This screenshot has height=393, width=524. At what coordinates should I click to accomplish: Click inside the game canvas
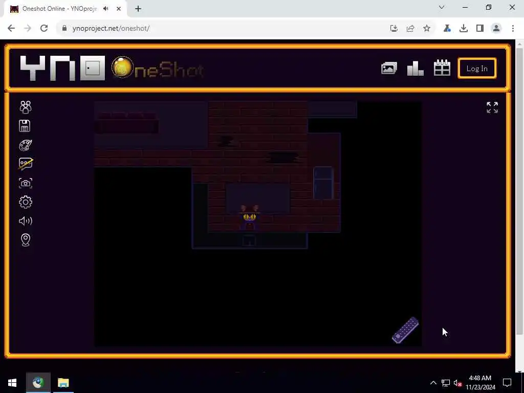click(258, 224)
